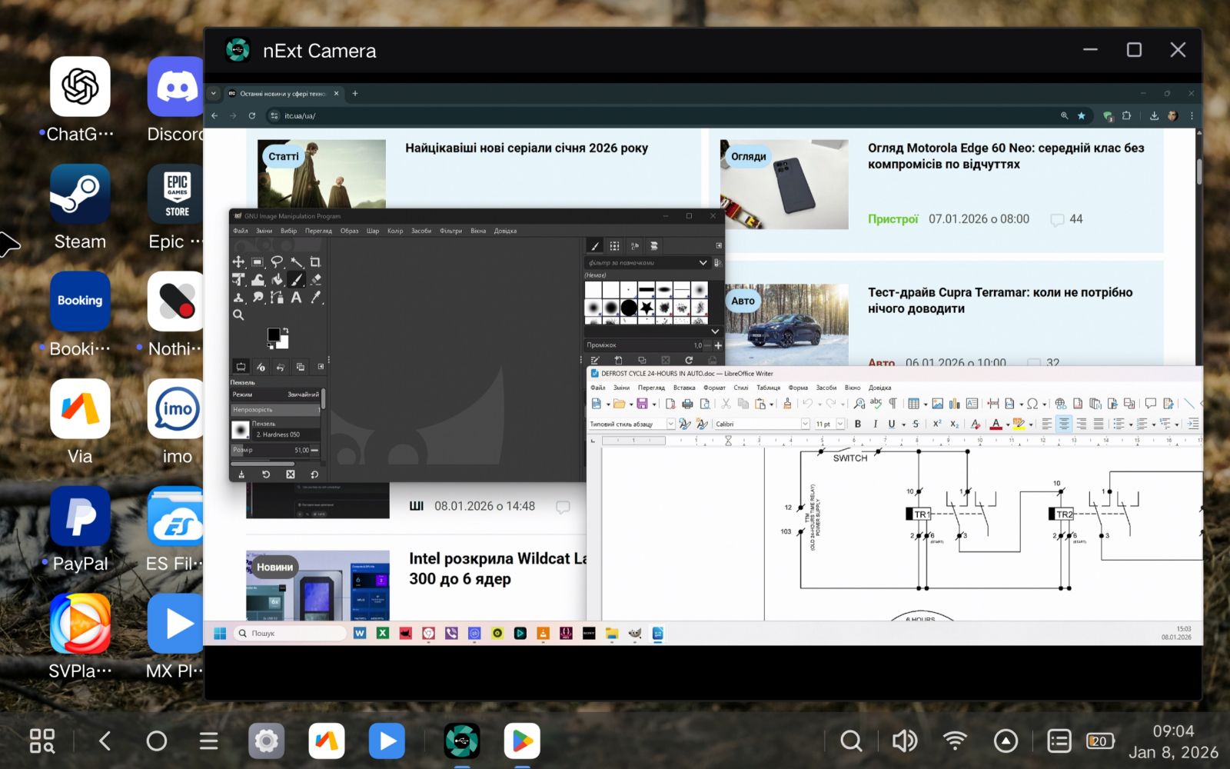Click GIMP foreground black color swatch

click(273, 335)
